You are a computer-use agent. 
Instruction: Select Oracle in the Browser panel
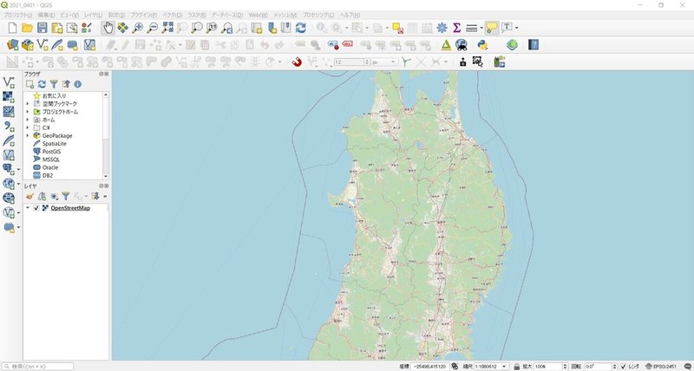[x=50, y=167]
